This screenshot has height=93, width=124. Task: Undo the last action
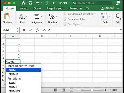[x=37, y=3]
